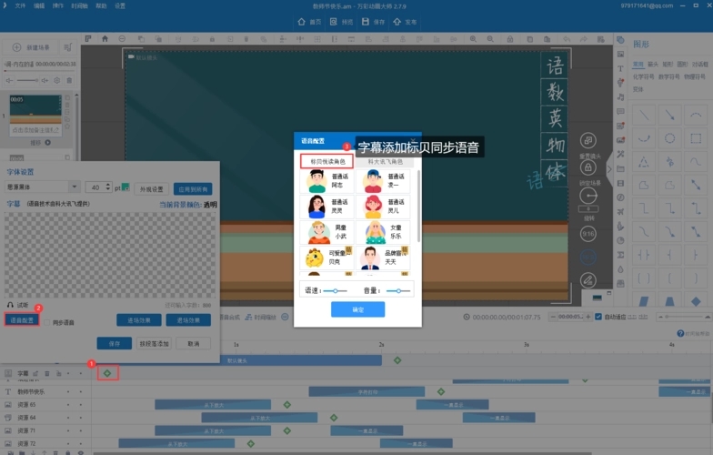Click the 新建场景 button

31,47
